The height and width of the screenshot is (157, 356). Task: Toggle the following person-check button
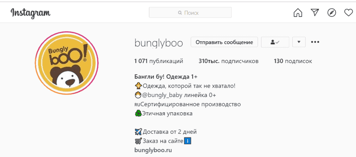pos(275,42)
